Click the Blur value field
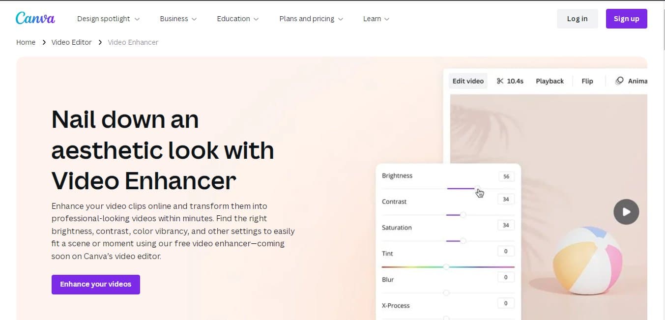The height and width of the screenshot is (320, 665). pyautogui.click(x=506, y=277)
